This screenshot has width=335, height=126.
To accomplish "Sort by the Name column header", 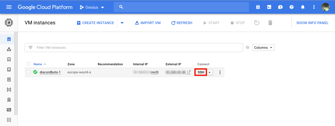I will point(38,64).
